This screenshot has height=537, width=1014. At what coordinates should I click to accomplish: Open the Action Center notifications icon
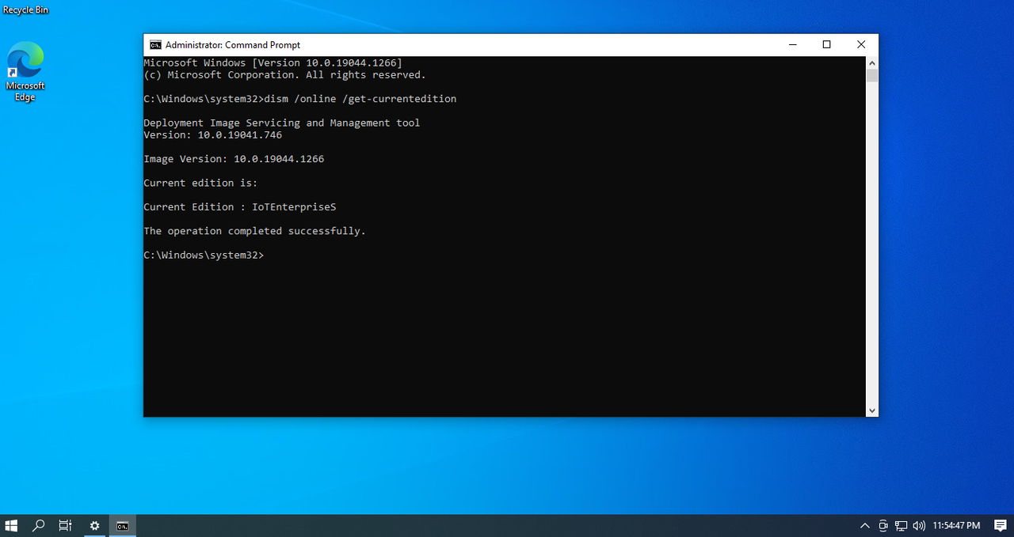pos(1000,525)
